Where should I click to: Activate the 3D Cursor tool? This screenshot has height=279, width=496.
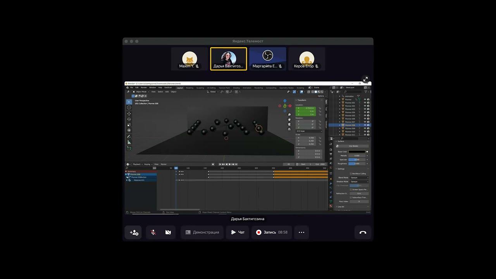point(129,108)
